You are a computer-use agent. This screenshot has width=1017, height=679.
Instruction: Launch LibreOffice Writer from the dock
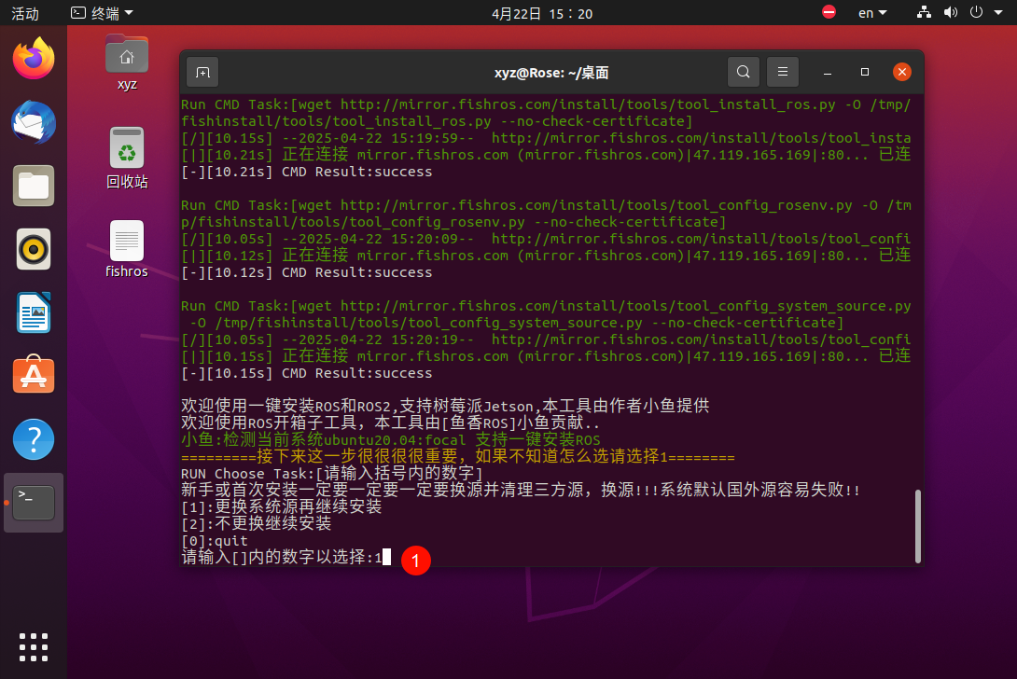[x=34, y=312]
